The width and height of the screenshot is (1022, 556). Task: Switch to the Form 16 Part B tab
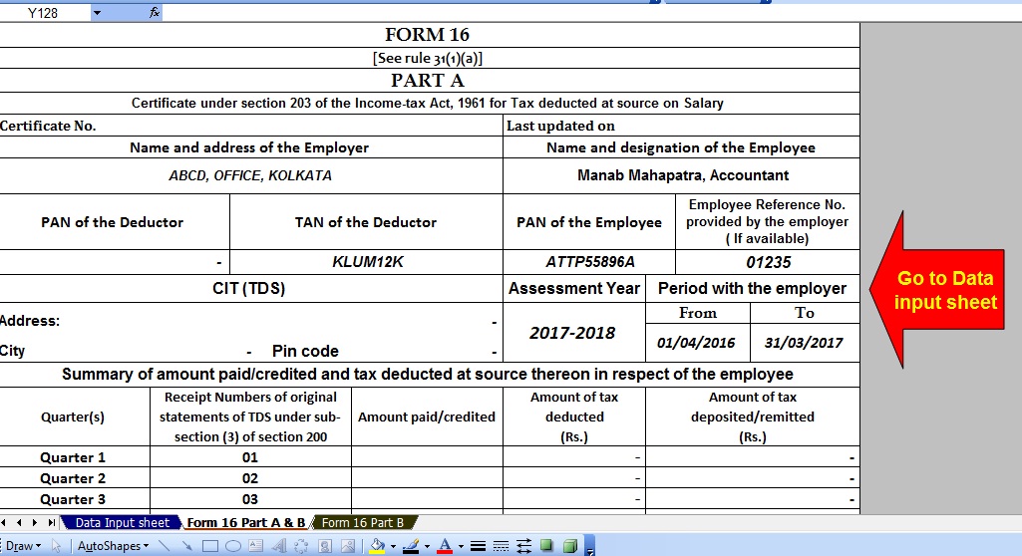coord(362,522)
